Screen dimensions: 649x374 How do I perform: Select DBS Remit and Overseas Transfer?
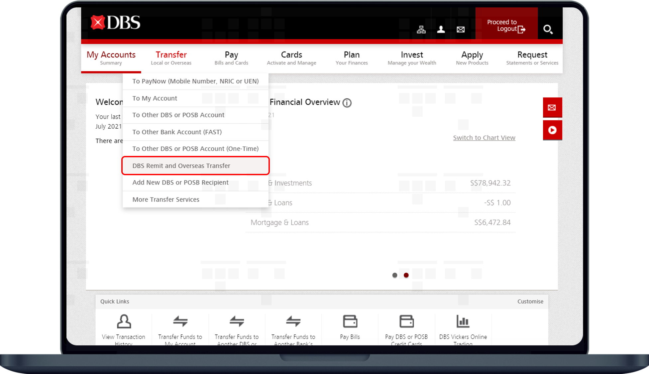pyautogui.click(x=195, y=166)
